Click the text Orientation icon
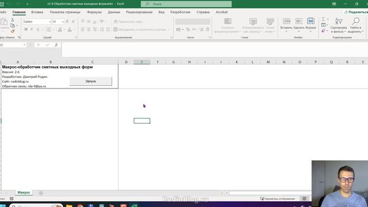 click(x=102, y=21)
